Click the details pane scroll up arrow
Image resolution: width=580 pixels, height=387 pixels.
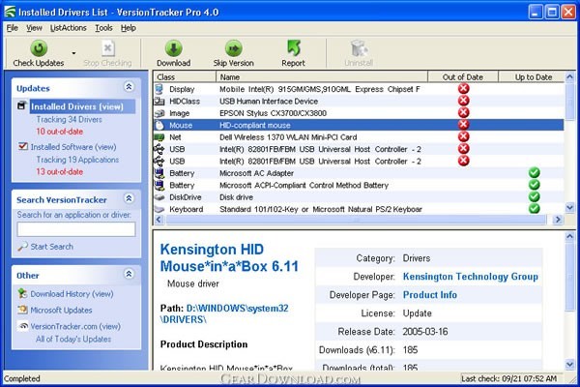[x=570, y=236]
